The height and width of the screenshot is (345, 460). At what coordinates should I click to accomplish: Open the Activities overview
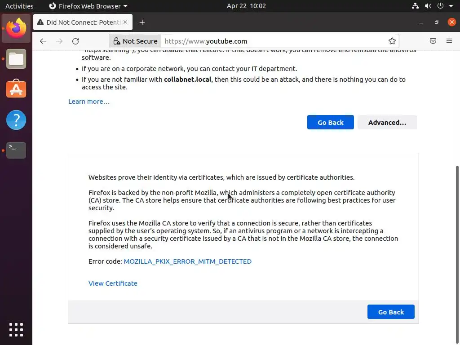click(19, 6)
